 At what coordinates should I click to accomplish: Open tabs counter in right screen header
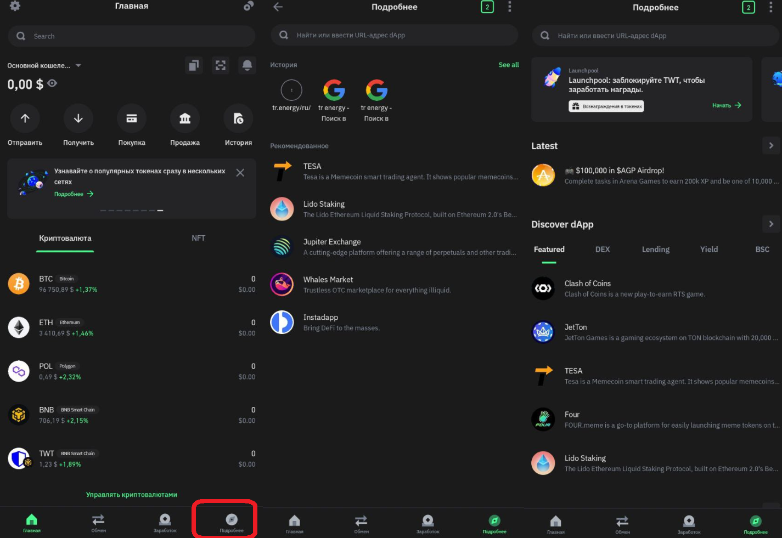click(x=749, y=7)
